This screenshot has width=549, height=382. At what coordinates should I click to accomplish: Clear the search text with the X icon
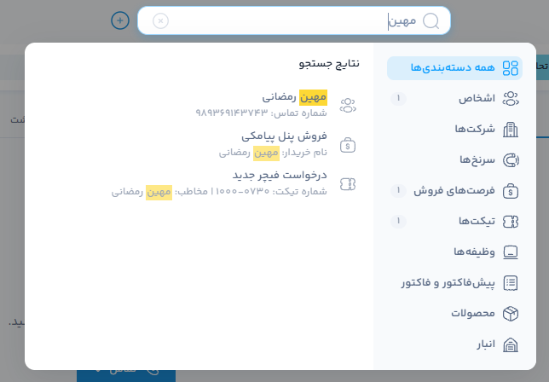(x=161, y=21)
